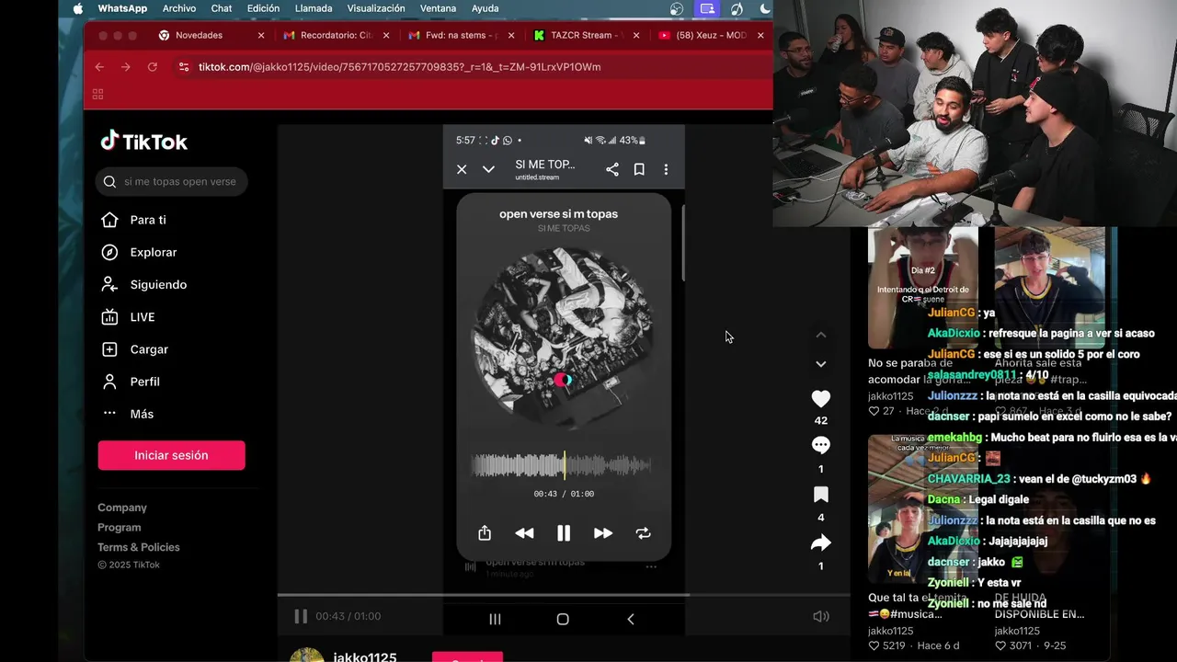Tap the in-video fast-forward button

(603, 533)
